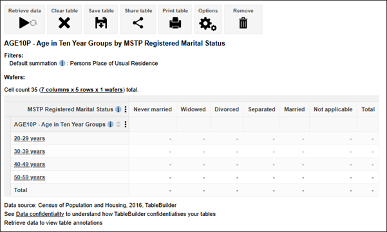Click the table title AGE10P by MSTP
The width and height of the screenshot is (387, 232).
click(115, 43)
